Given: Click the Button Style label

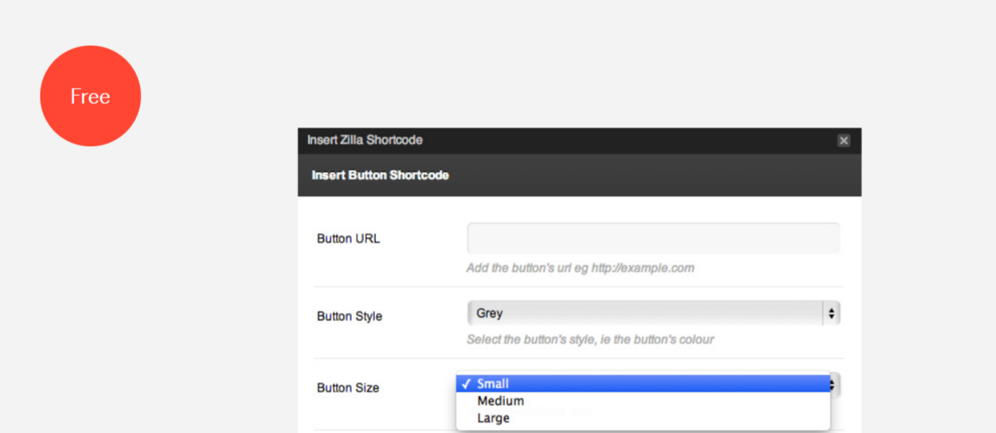Looking at the screenshot, I should [x=349, y=316].
